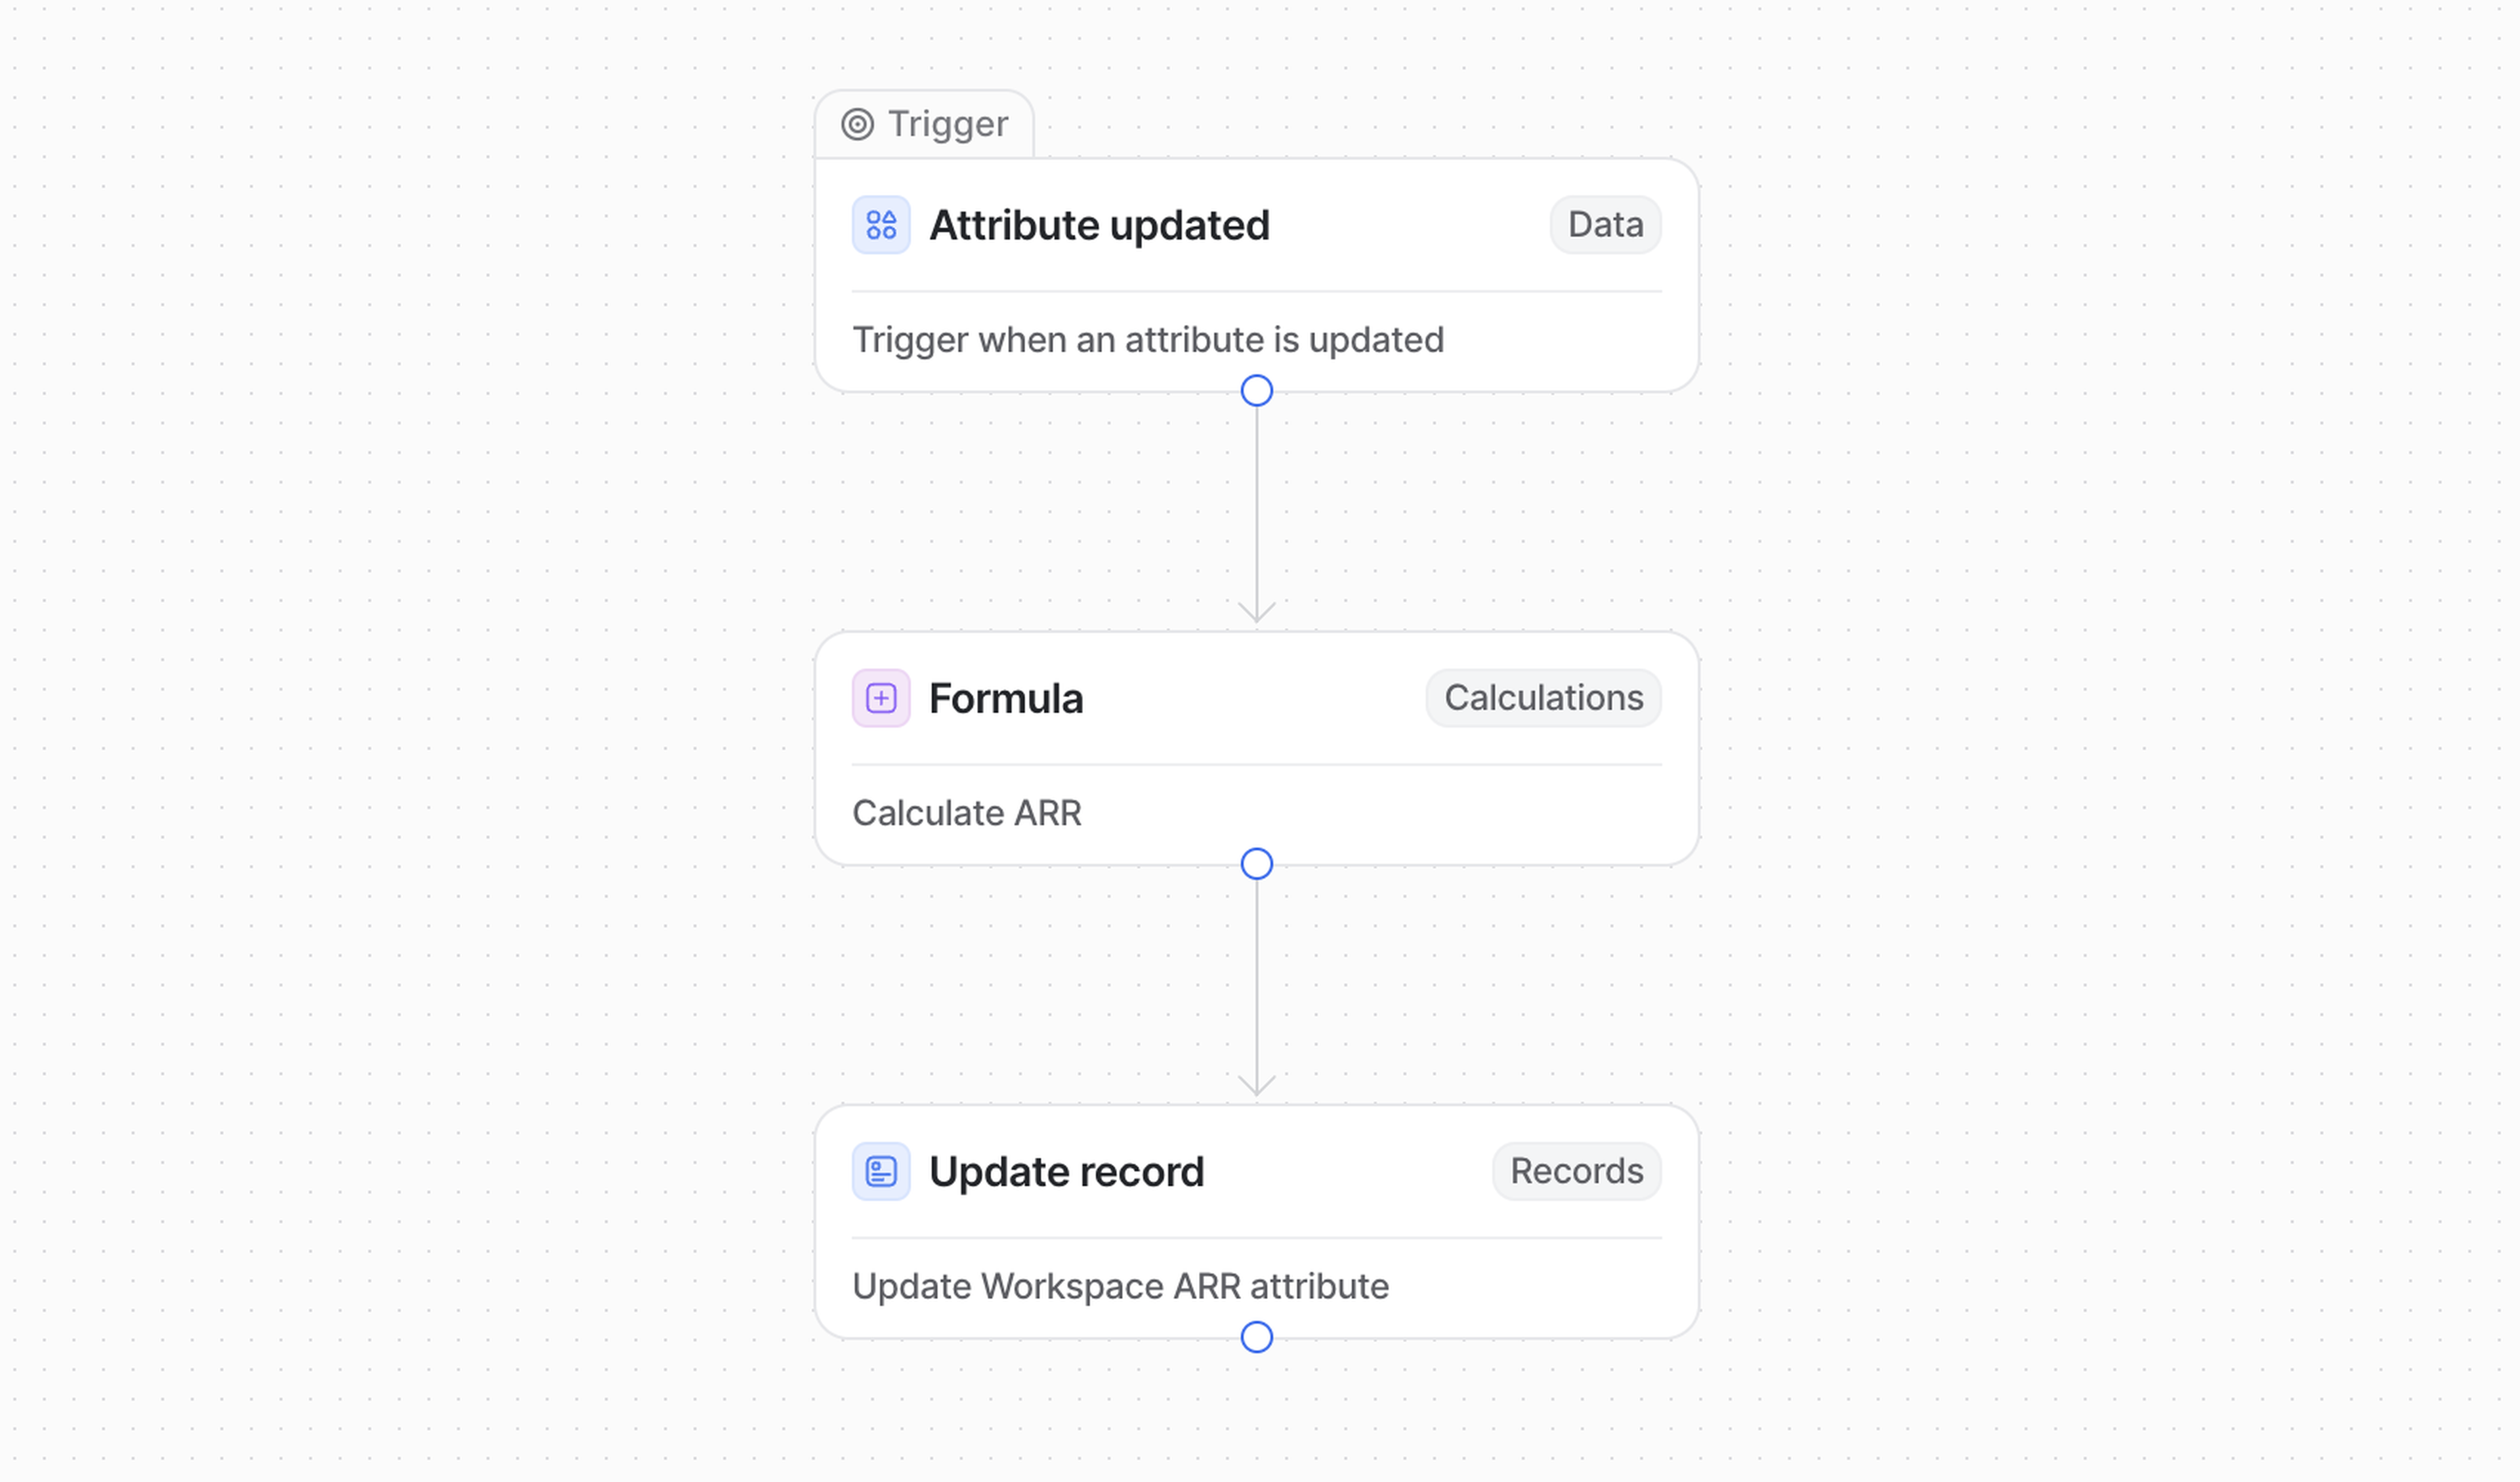Screen dimensions: 2520x1482
Task: Click the 'Update Workspace ARR attribute' description
Action: point(1120,1286)
